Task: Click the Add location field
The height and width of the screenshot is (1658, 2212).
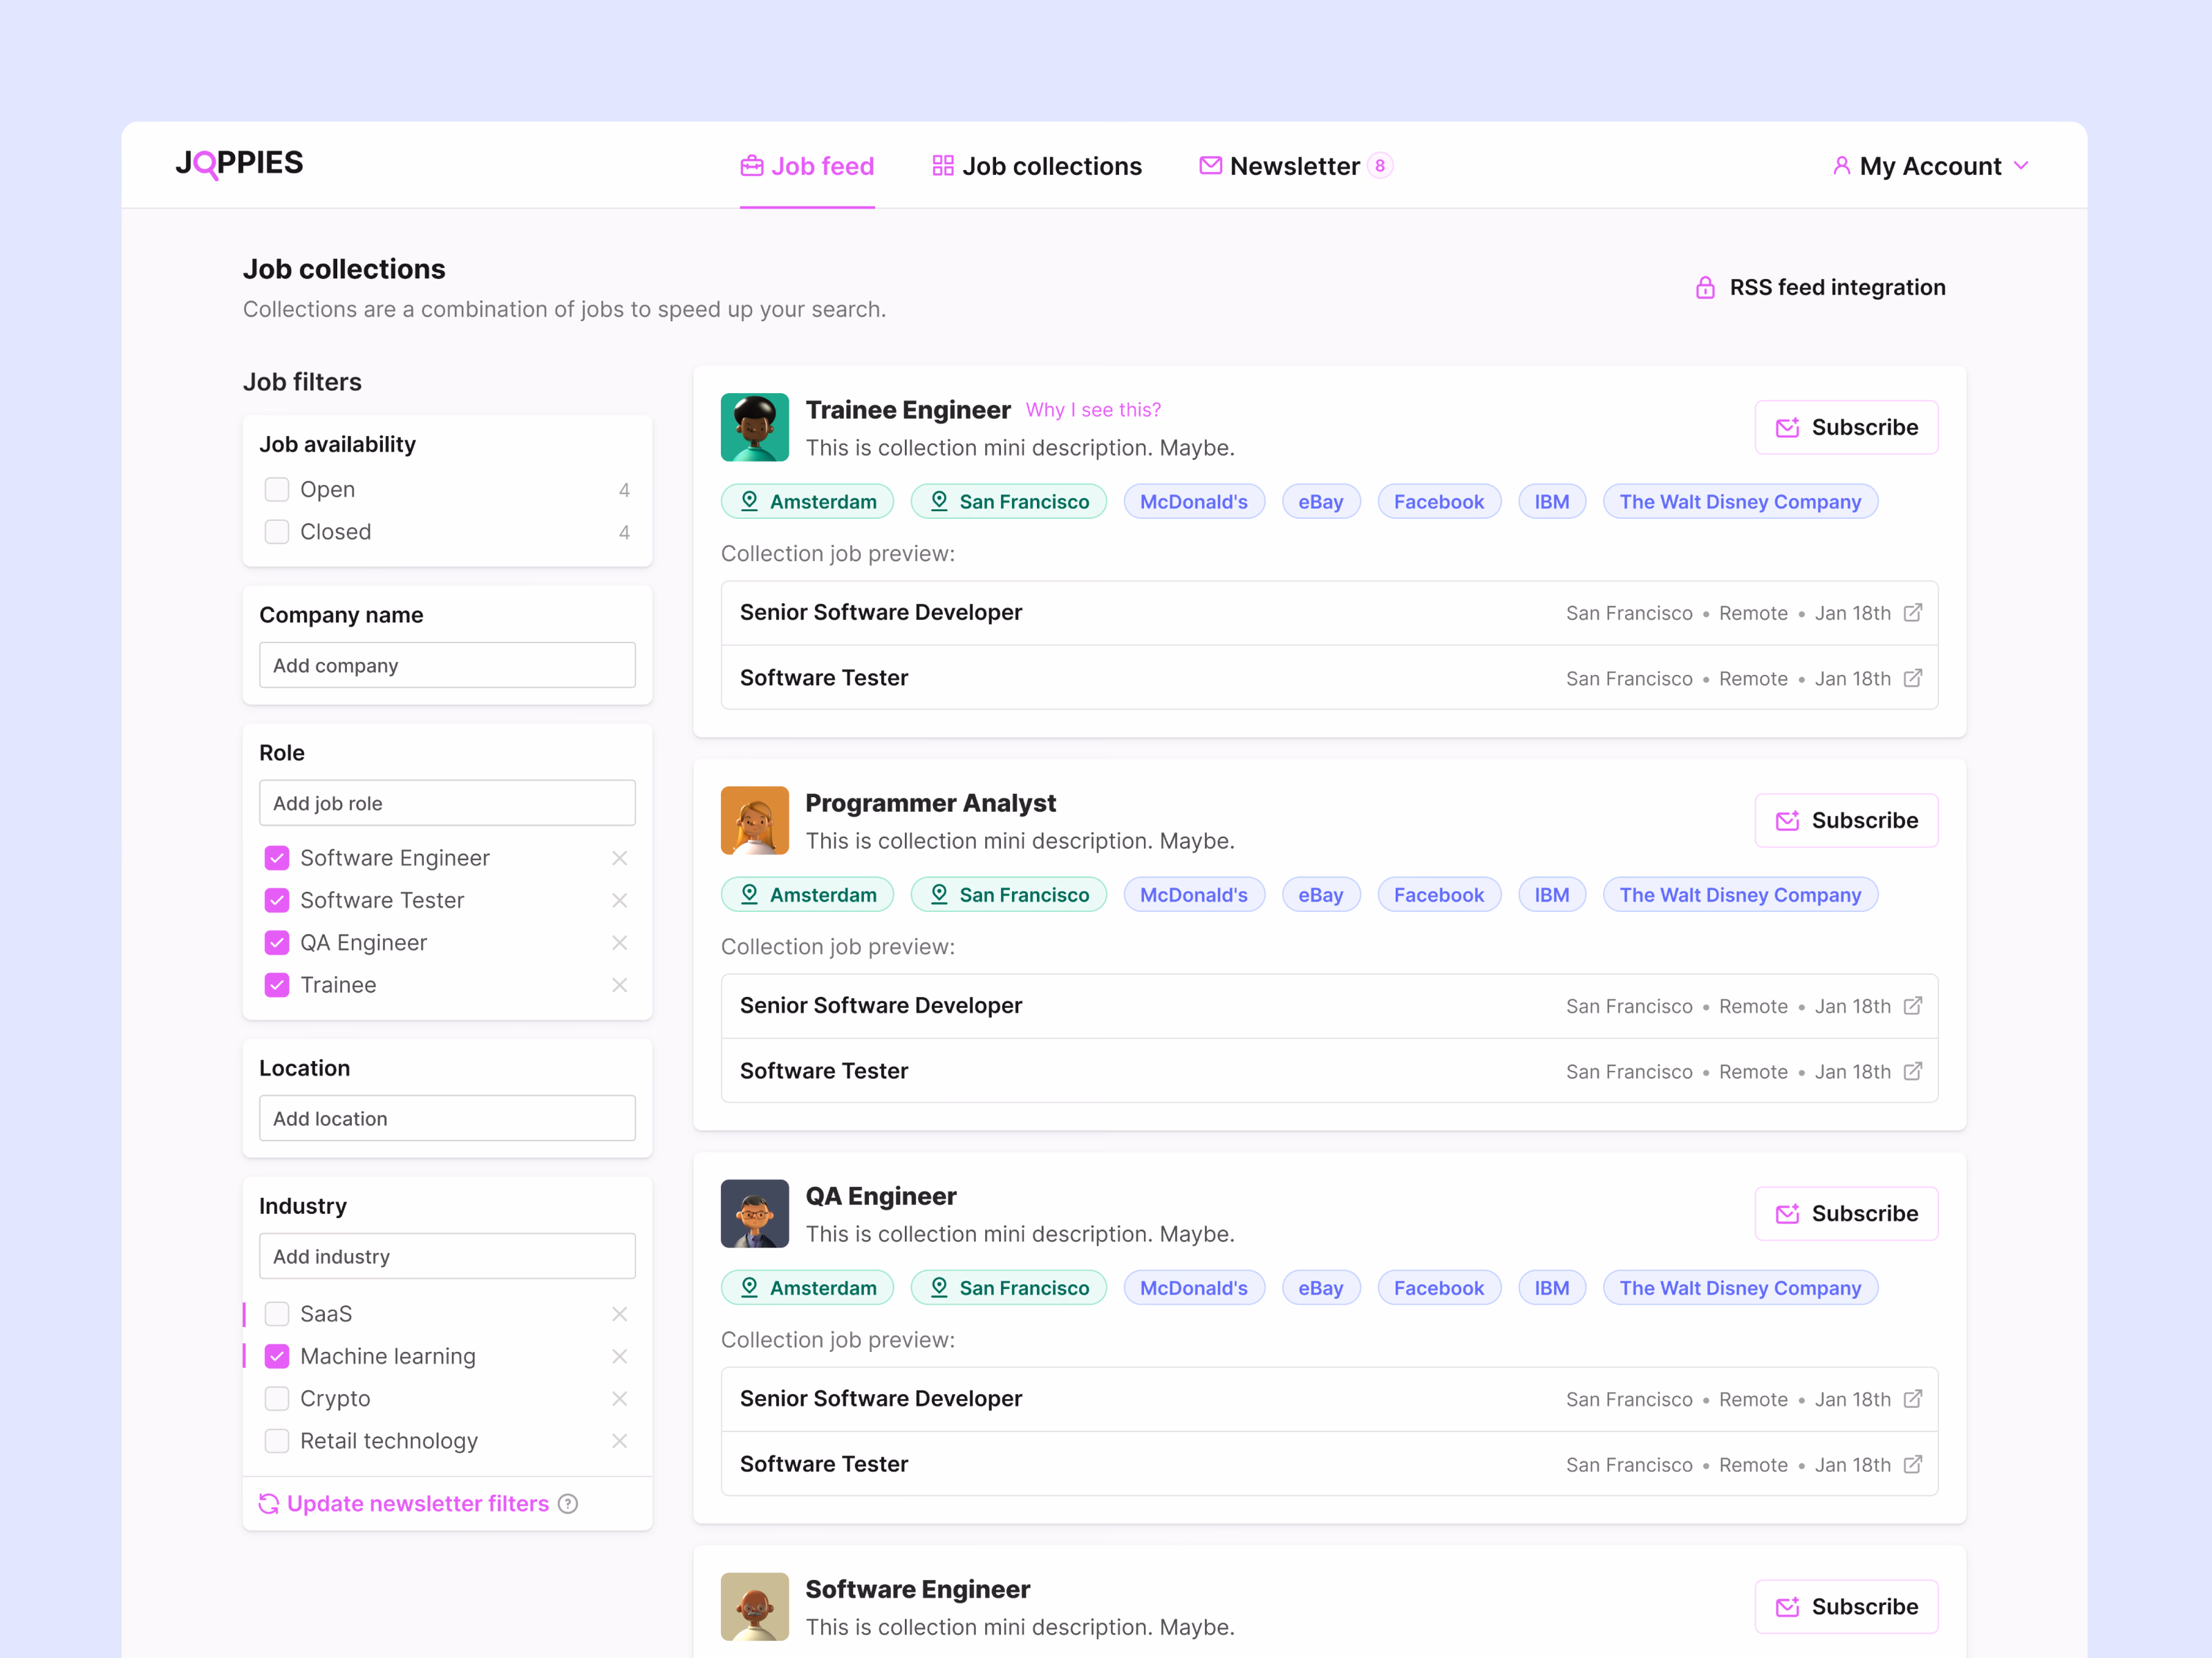Action: pos(447,1118)
